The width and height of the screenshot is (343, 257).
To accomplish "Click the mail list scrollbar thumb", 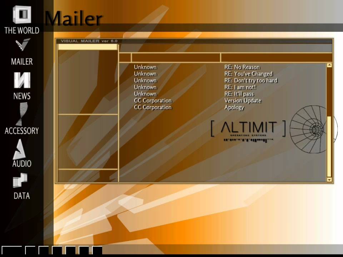I will (329, 147).
